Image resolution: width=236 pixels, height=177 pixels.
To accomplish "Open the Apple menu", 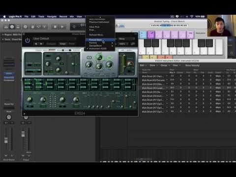I will (4, 17).
